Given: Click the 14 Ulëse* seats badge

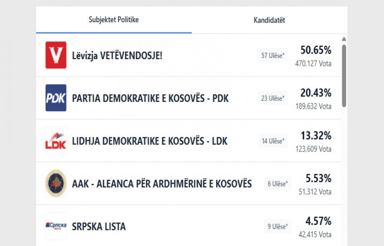Looking at the screenshot, I should 273,141.
